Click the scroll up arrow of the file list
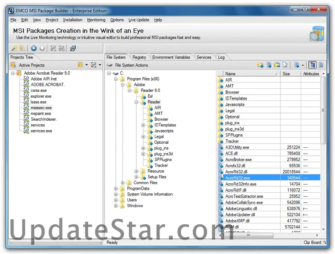335x254 pixels. coord(323,74)
